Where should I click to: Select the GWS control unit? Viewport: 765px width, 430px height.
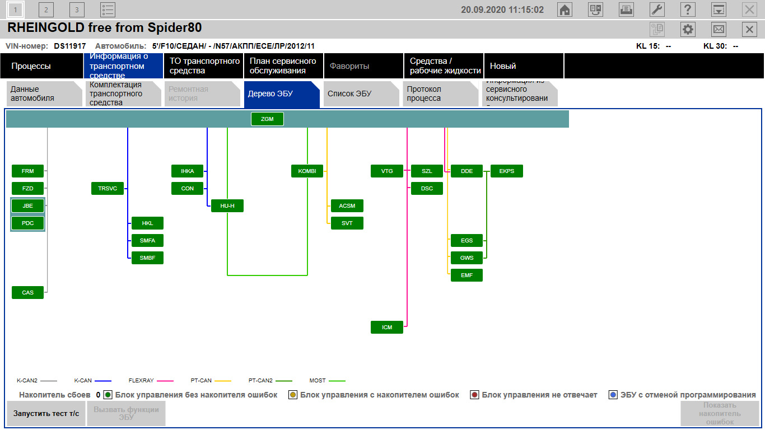click(x=467, y=258)
